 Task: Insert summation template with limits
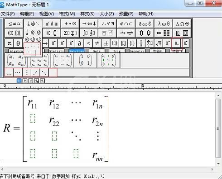coord(150,43)
